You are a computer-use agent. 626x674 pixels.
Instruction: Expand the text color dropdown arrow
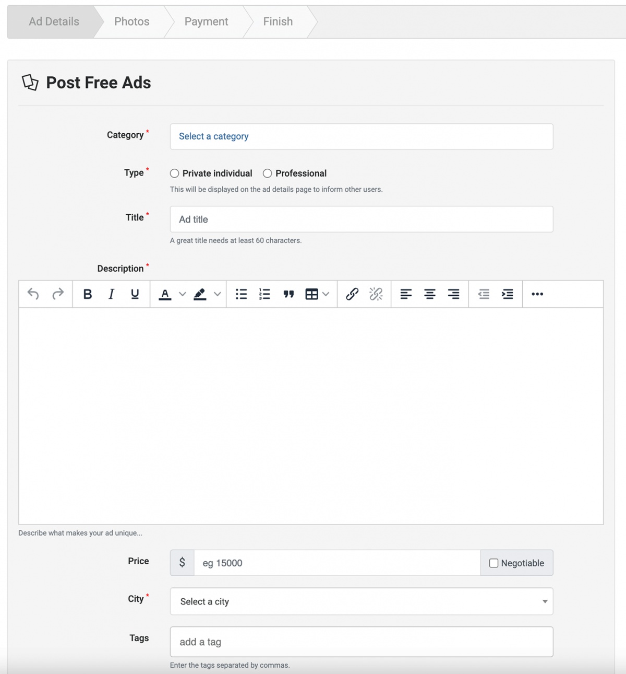pyautogui.click(x=182, y=294)
